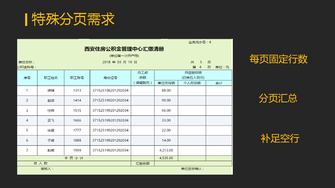The height and width of the screenshot is (188, 335).
Task: Click the slide title 特殊分页需求
Action: pyautogui.click(x=73, y=19)
